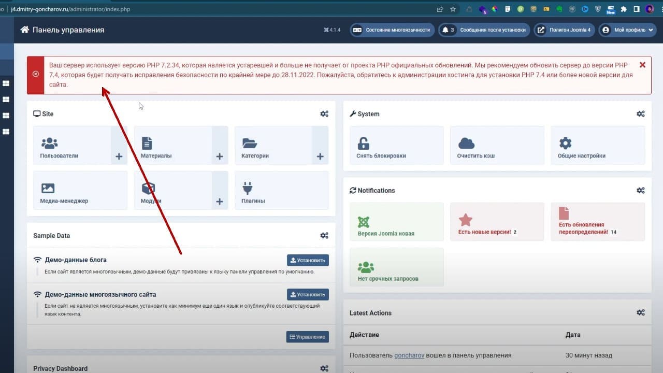This screenshot has width=663, height=373.
Task: Click the Панель управления home icon
Action: [24, 30]
